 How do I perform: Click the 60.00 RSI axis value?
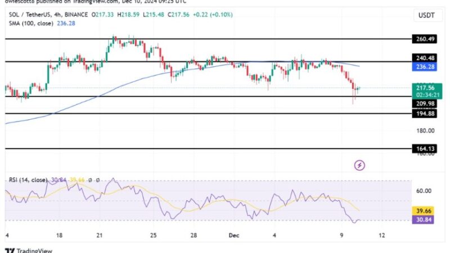[x=424, y=191]
